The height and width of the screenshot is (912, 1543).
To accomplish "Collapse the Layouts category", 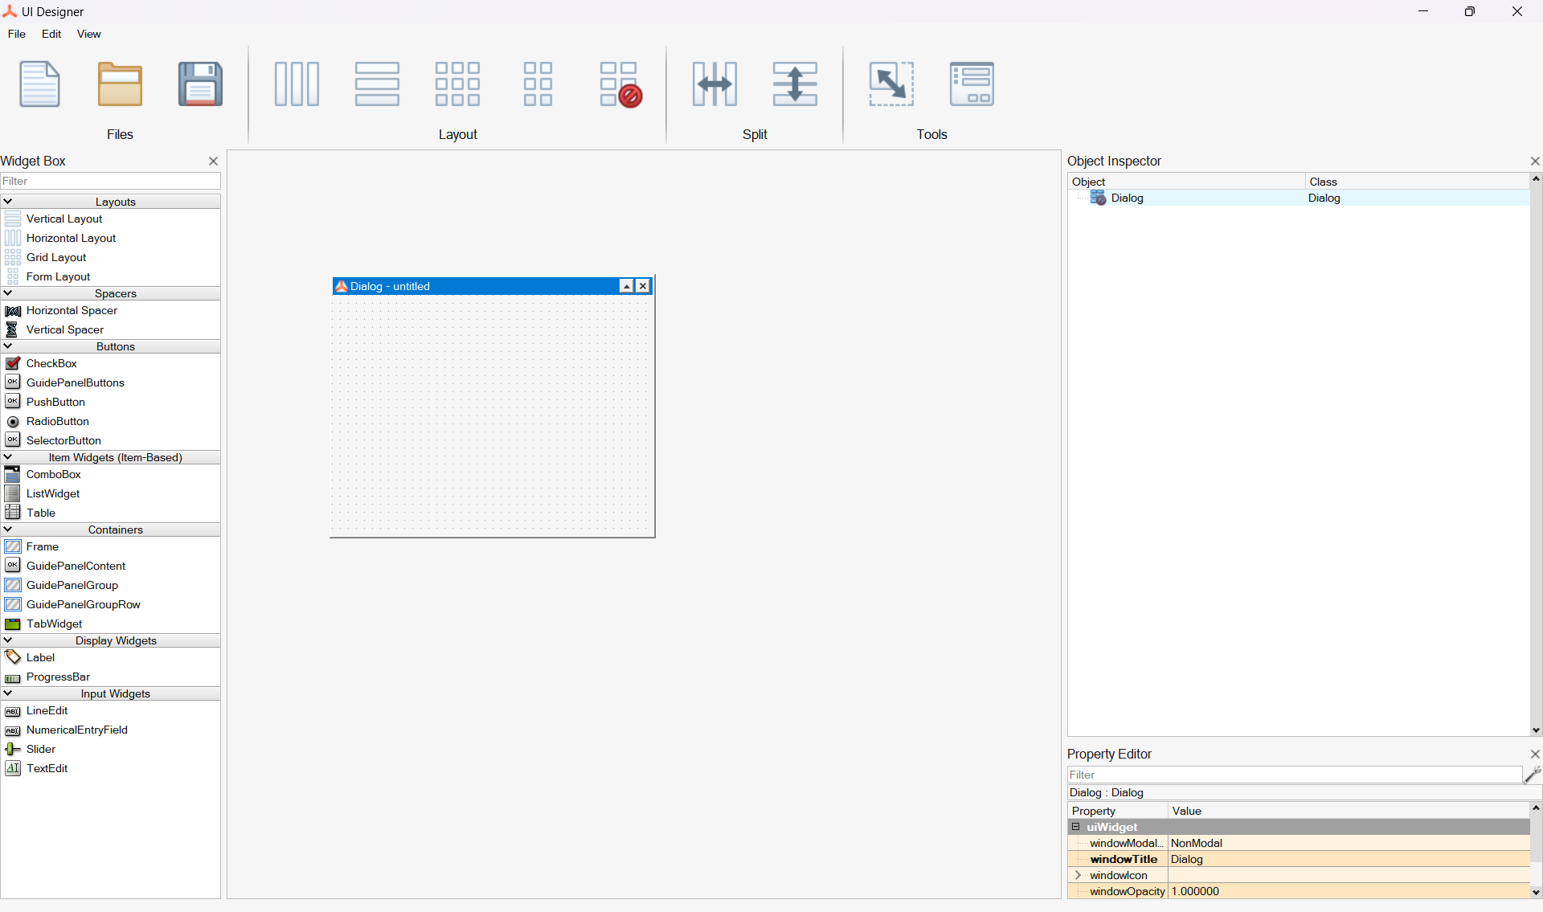I will (8, 202).
